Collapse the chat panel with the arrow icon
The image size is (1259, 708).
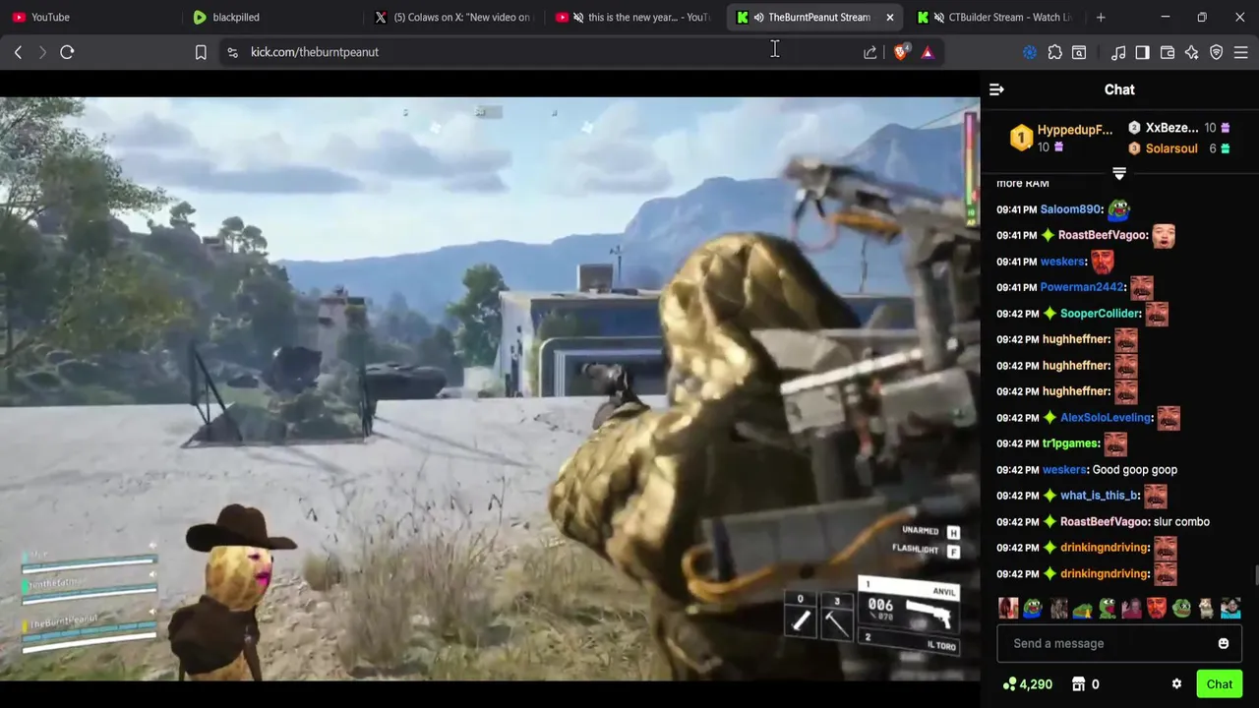996,89
